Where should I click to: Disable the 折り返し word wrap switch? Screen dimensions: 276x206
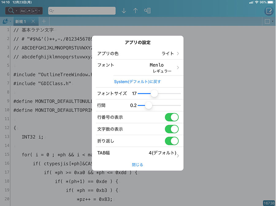click(x=171, y=141)
